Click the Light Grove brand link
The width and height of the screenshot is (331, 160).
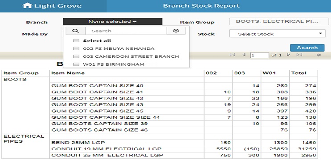coord(52,6)
